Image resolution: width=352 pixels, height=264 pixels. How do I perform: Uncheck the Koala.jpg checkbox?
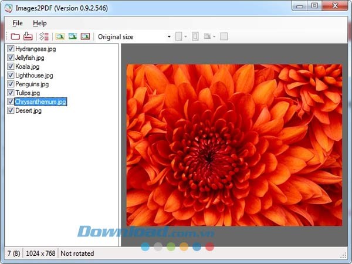click(x=11, y=66)
